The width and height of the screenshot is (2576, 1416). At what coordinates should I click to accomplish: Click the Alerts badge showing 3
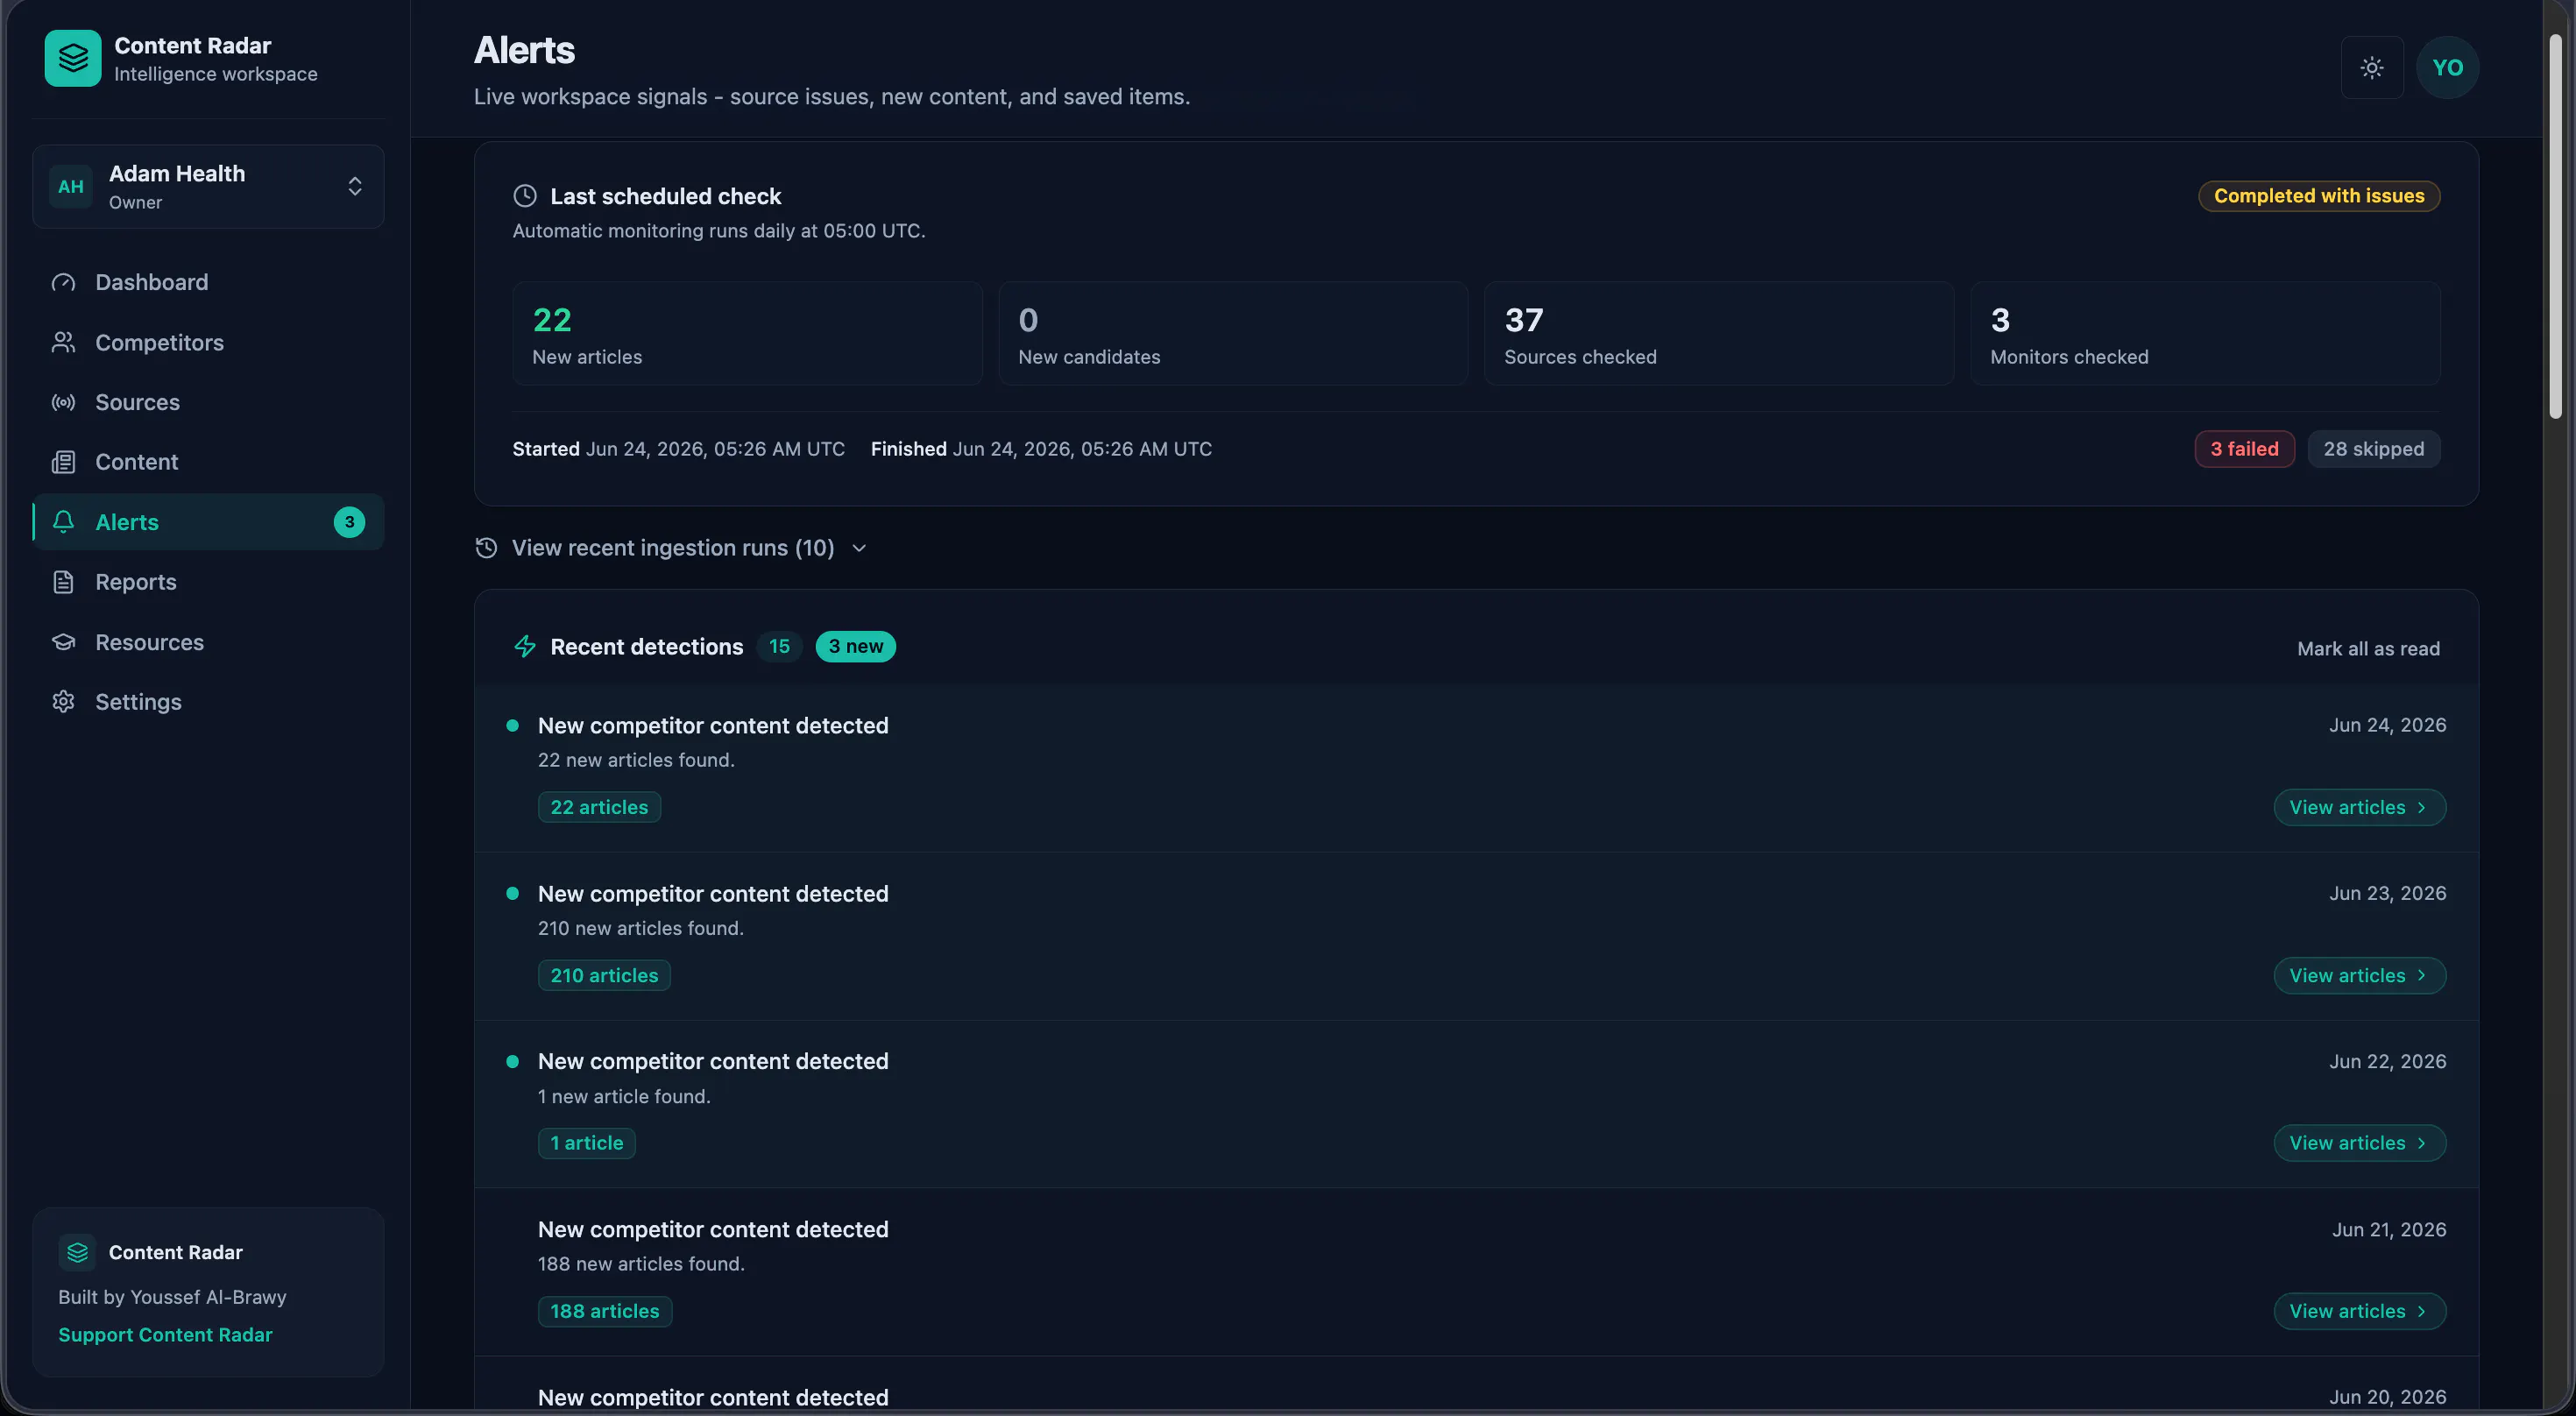pos(349,522)
